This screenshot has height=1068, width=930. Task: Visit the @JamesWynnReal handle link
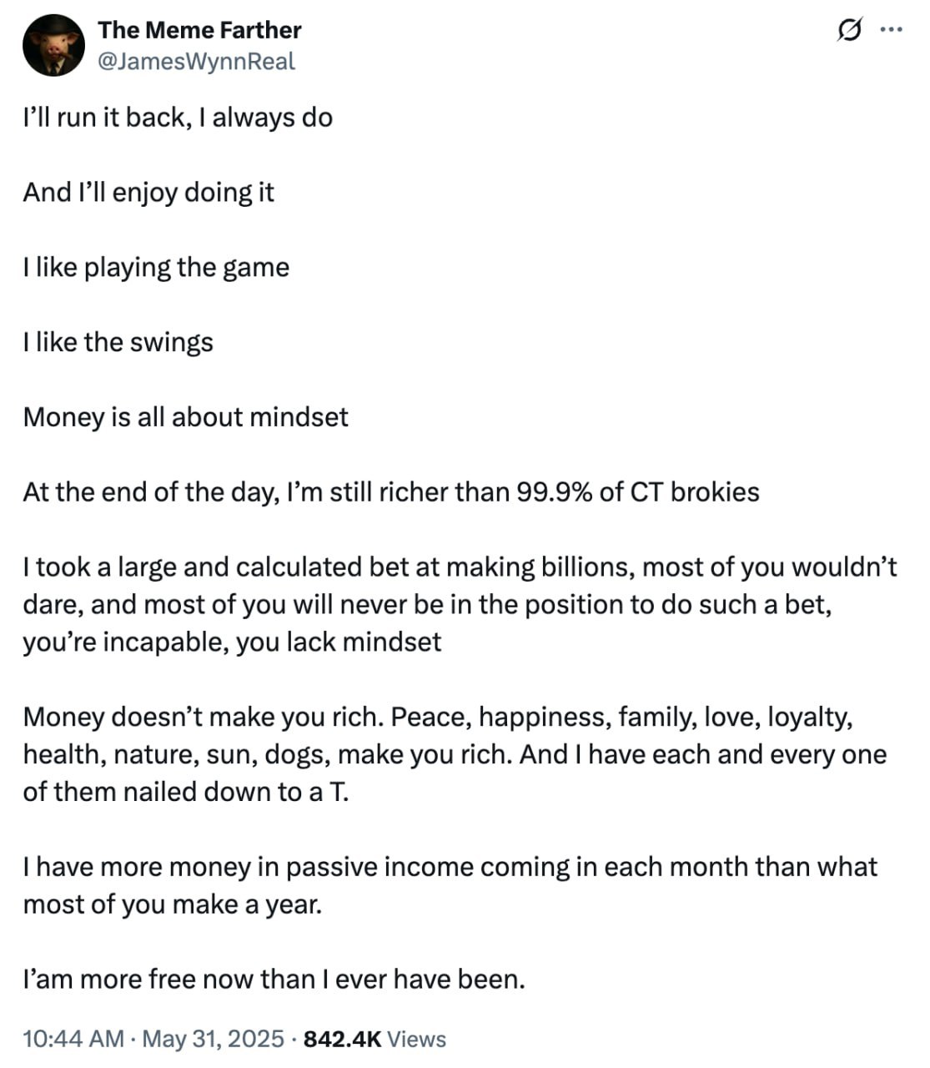197,62
